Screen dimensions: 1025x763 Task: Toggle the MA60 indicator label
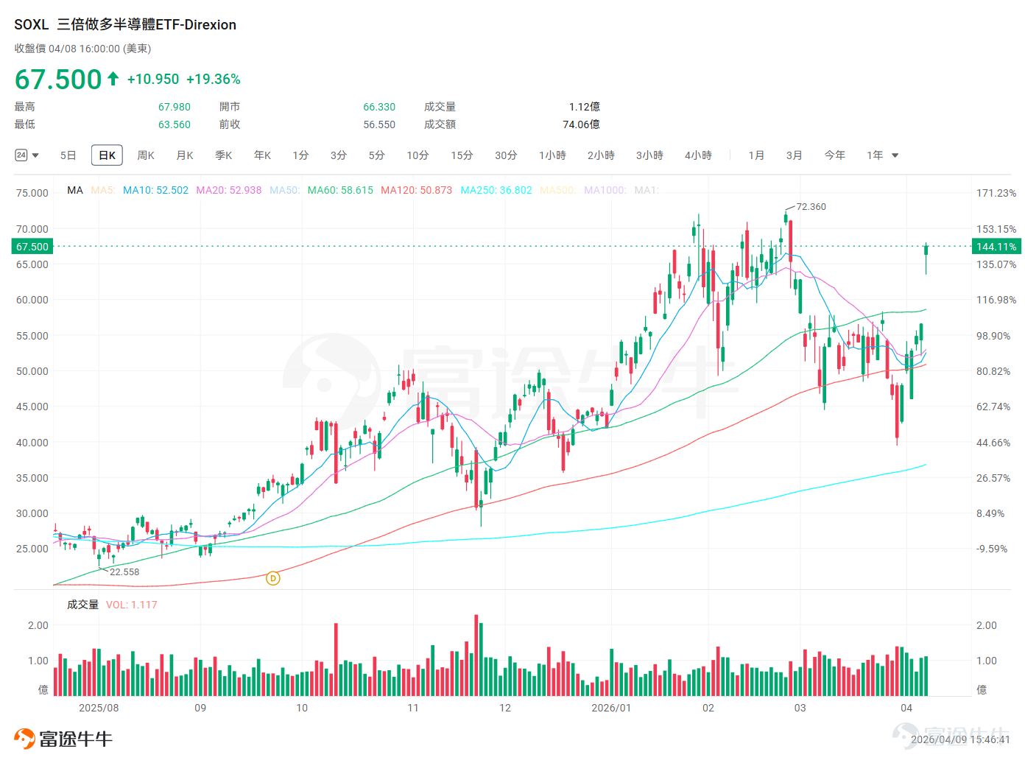(340, 190)
